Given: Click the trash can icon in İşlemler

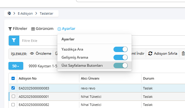Looking at the screenshot, I should click(183, 54).
